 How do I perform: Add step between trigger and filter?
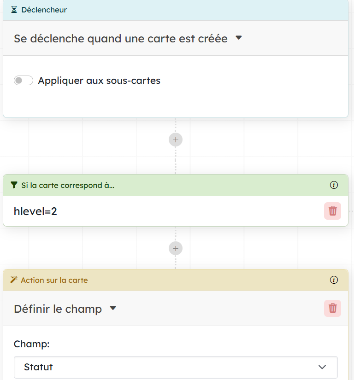176,140
